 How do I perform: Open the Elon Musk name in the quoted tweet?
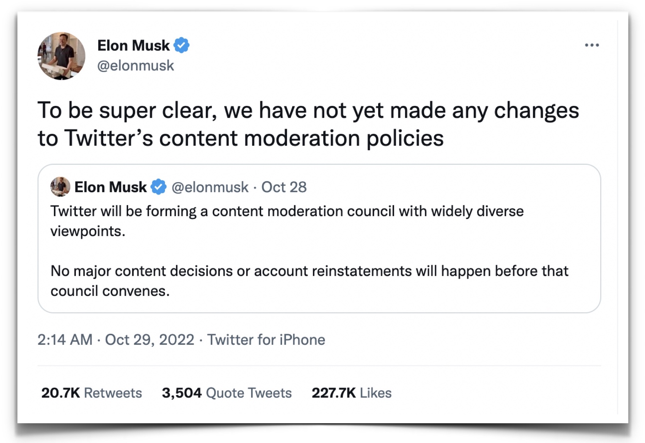click(x=110, y=187)
